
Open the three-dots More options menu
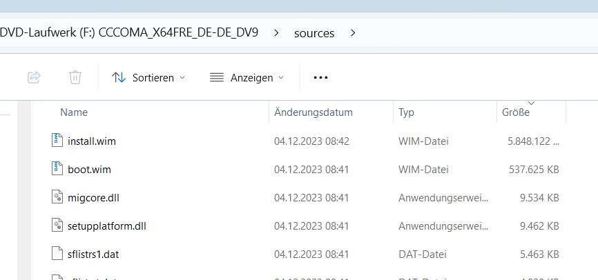(320, 78)
